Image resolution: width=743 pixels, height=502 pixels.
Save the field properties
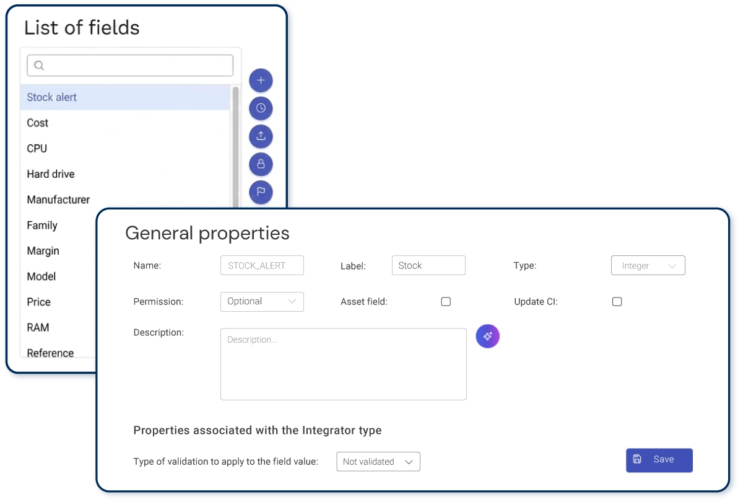pyautogui.click(x=659, y=460)
